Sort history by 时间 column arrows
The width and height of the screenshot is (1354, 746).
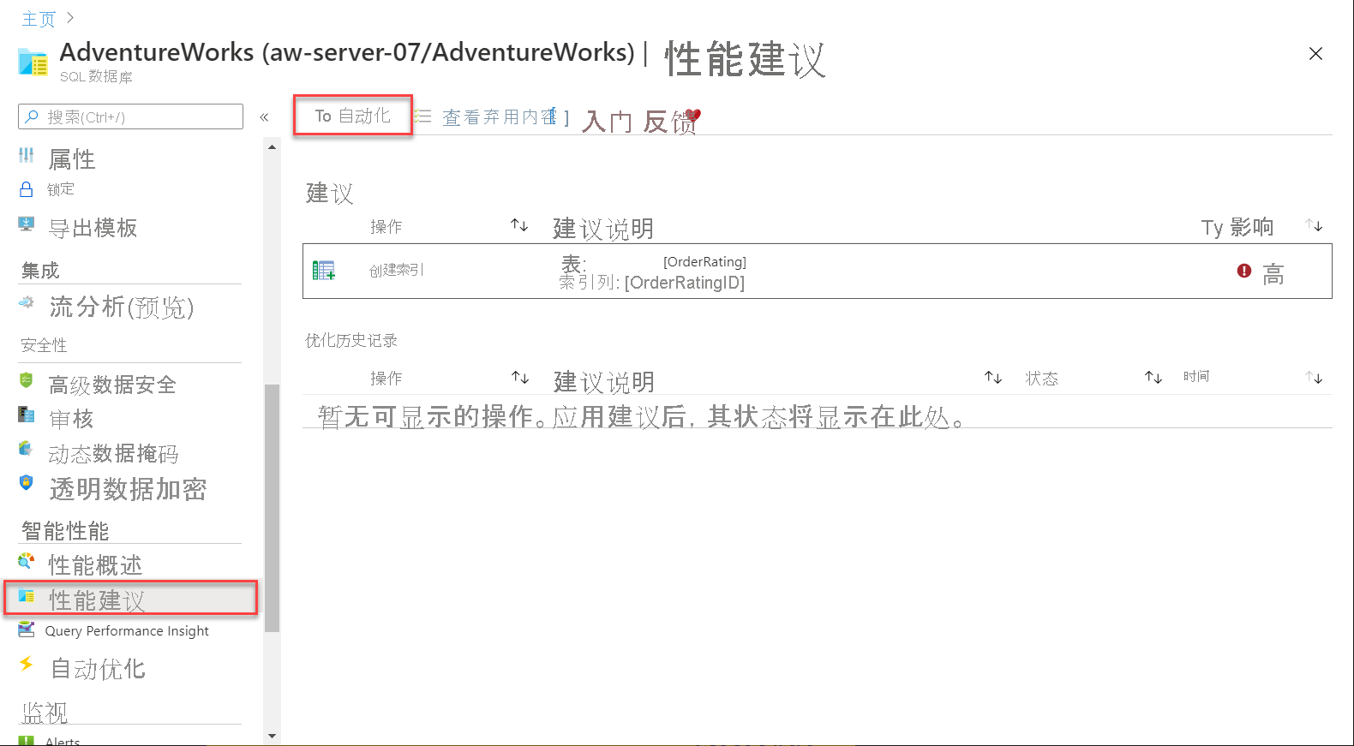pyautogui.click(x=1315, y=377)
